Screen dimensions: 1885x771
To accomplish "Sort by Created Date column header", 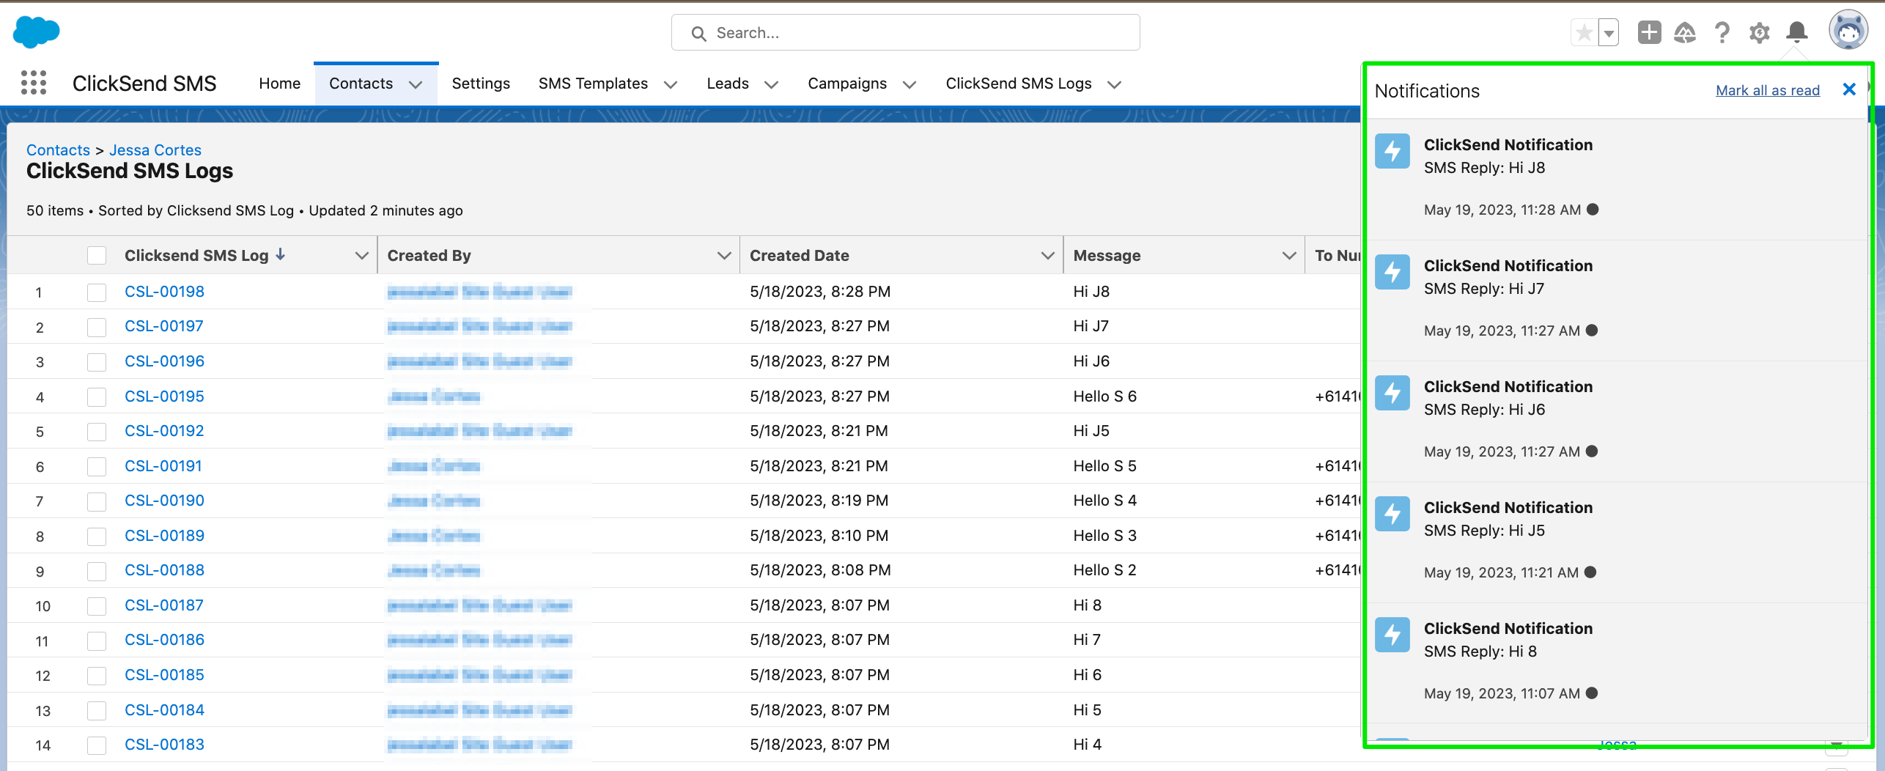I will point(799,255).
